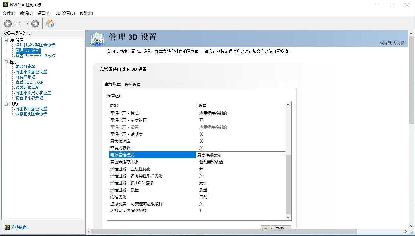Open 旋转显示器 task
The width and height of the screenshot is (415, 236).
[x=25, y=77]
